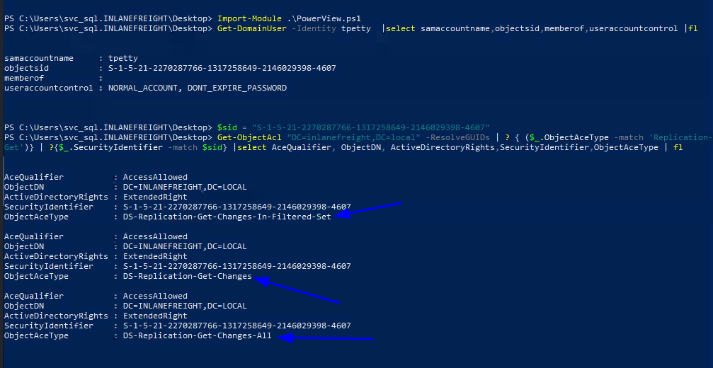Select the tpetty samaccountname output value
This screenshot has height=368, width=713.
tap(123, 57)
